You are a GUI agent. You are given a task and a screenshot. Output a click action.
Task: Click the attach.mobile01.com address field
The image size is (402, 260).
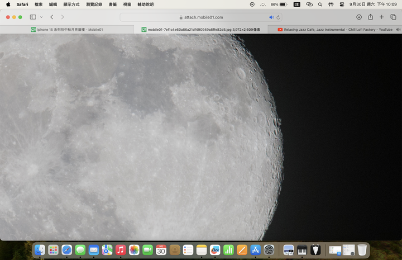201,17
